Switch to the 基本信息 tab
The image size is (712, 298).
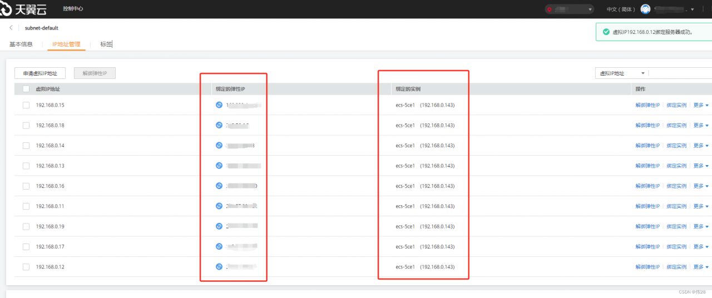point(21,44)
